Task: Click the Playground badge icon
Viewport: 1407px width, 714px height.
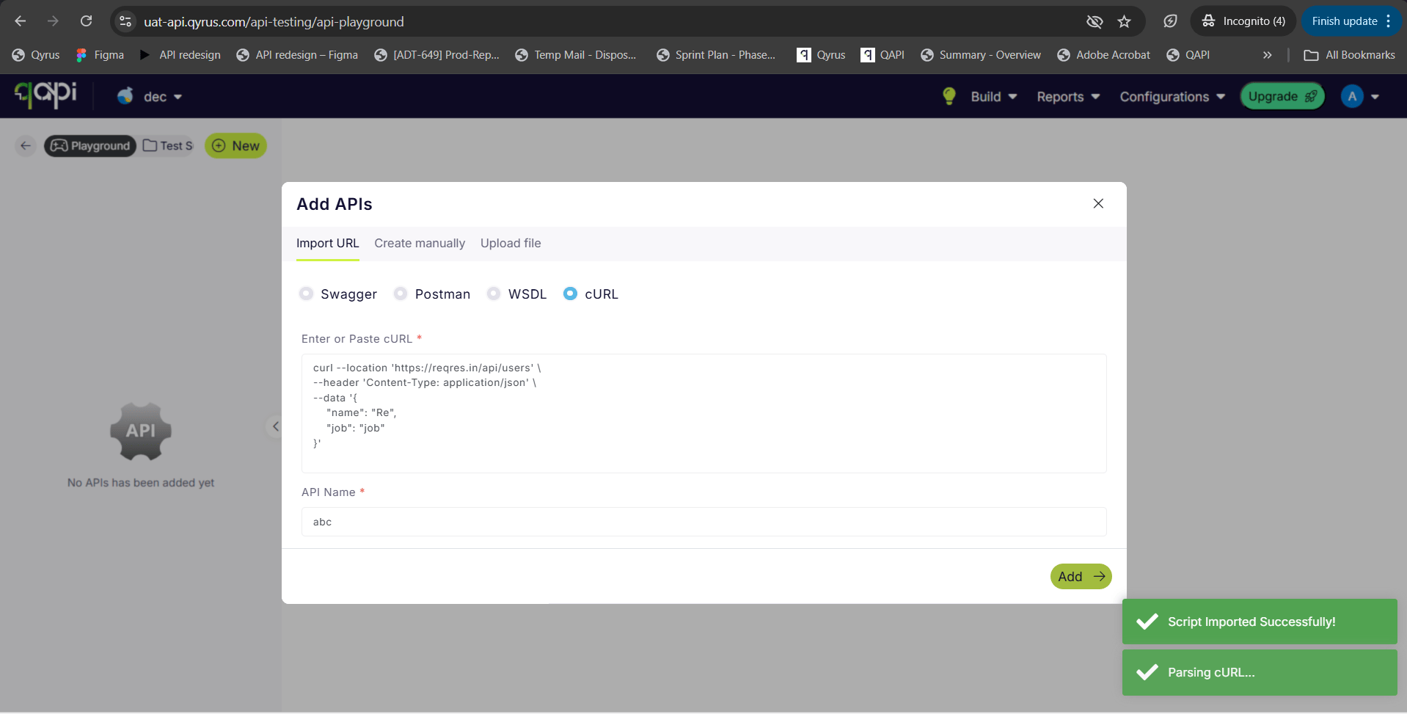Action: (x=58, y=145)
